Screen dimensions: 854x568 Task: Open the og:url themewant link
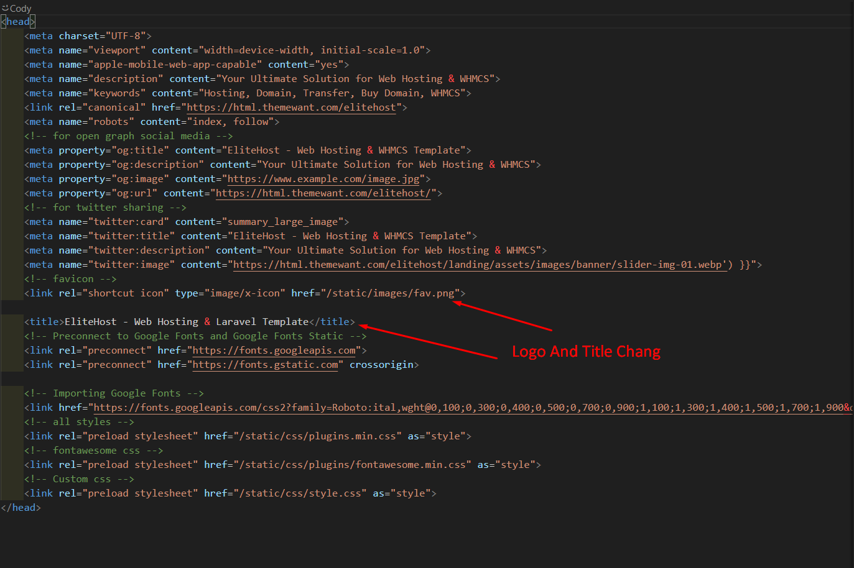point(323,193)
